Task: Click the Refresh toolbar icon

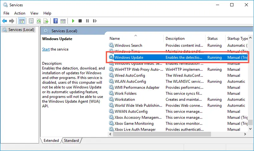Action: coord(39,21)
